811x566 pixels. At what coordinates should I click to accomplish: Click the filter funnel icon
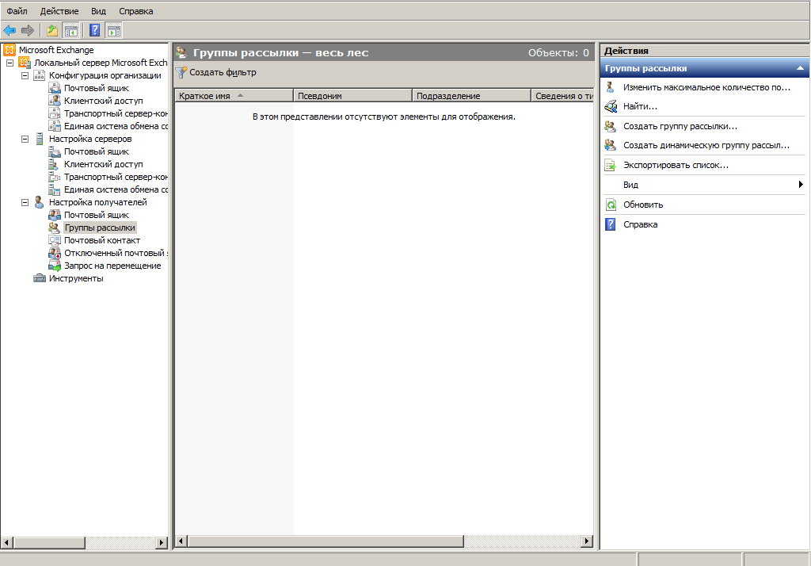[181, 72]
